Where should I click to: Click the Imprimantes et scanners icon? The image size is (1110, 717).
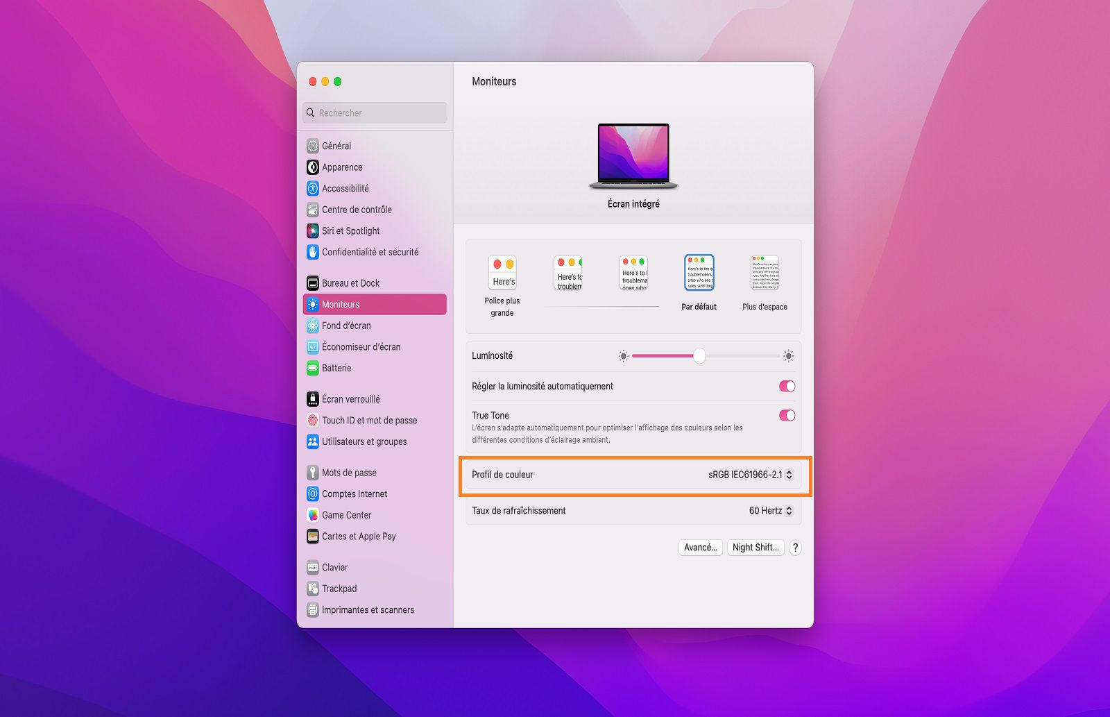pos(313,610)
